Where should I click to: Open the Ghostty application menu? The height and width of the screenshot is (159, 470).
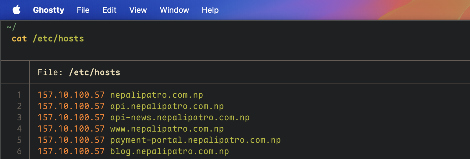tap(48, 10)
